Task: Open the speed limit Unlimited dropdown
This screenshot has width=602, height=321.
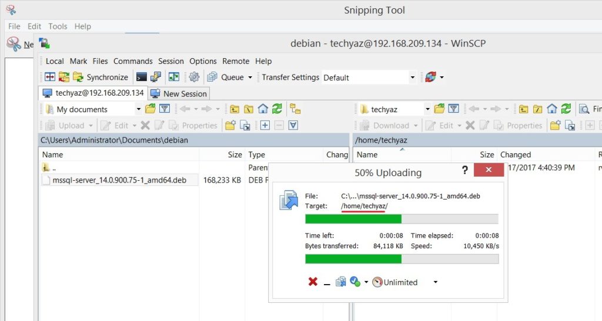Action: point(435,282)
